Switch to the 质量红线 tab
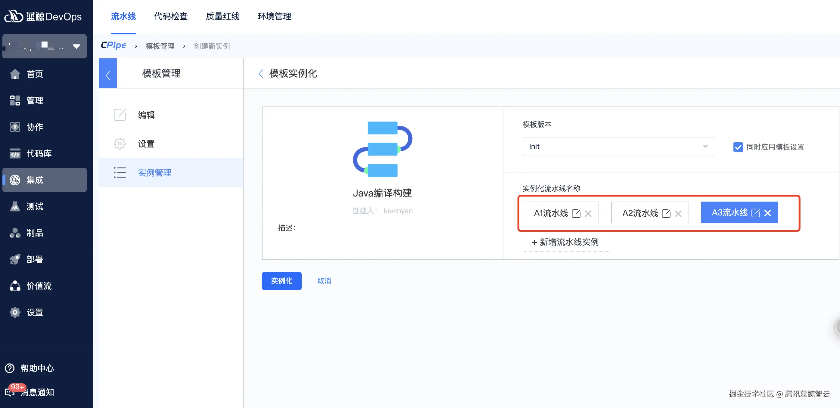840x408 pixels. click(222, 17)
